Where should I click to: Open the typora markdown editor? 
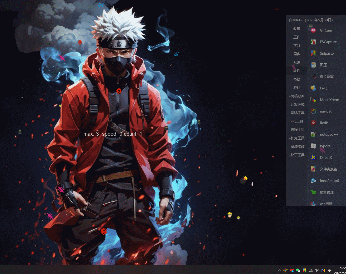pos(325,146)
